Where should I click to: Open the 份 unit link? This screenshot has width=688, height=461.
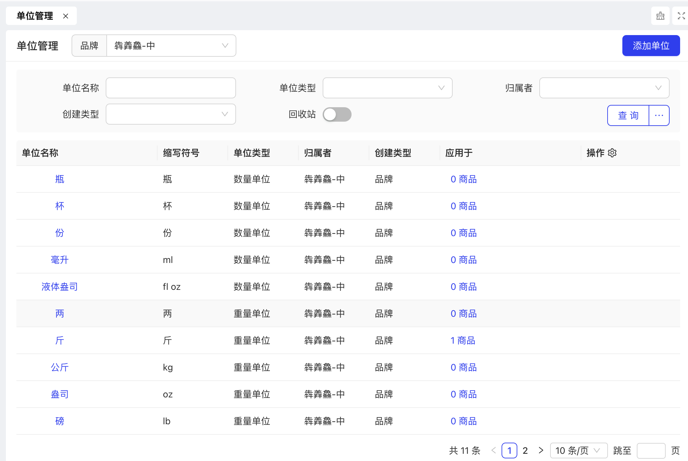point(60,233)
